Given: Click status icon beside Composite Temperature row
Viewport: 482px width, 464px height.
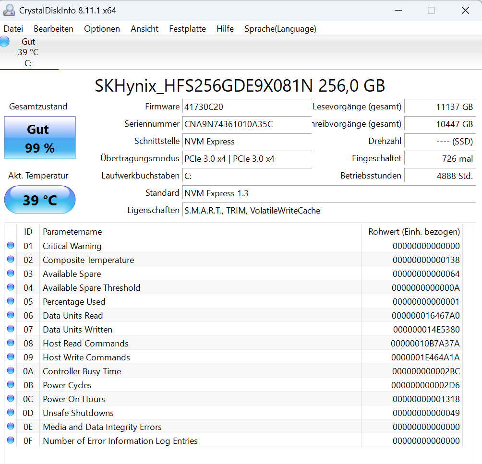Looking at the screenshot, I should (11, 260).
